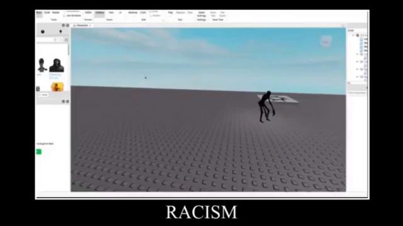This screenshot has height=226, width=403.
Task: Select the black hooded figure model thumbnail
Action: (x=57, y=65)
